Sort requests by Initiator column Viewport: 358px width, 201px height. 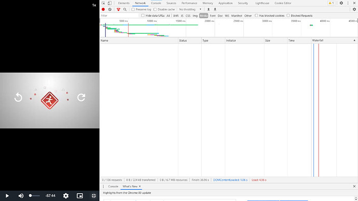click(x=244, y=40)
